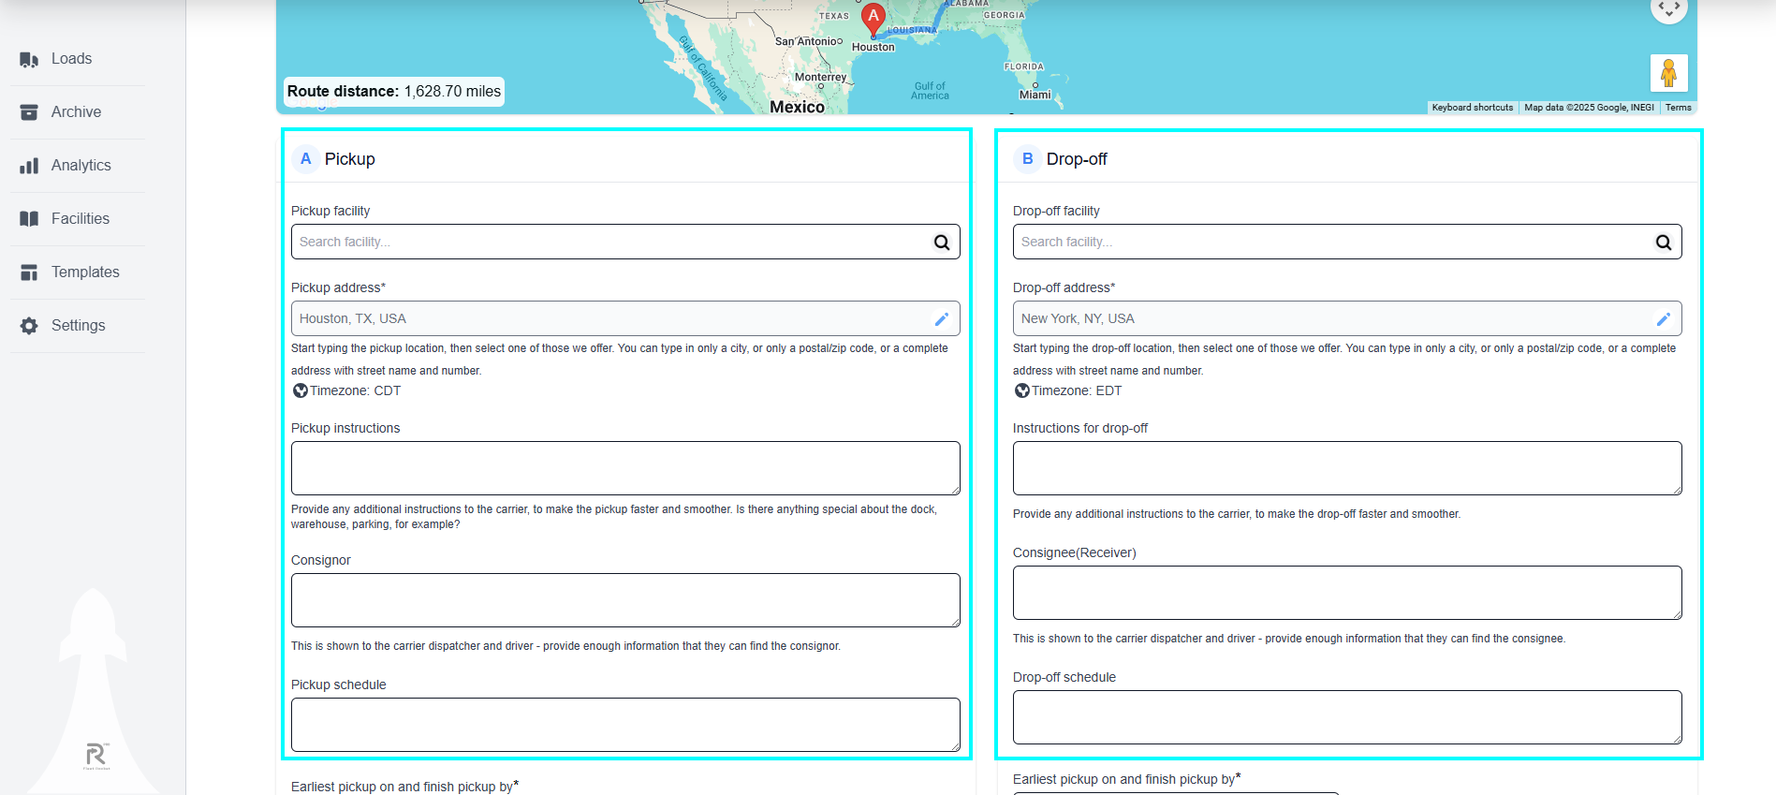
Task: Click the Settings gear icon
Action: point(29,326)
